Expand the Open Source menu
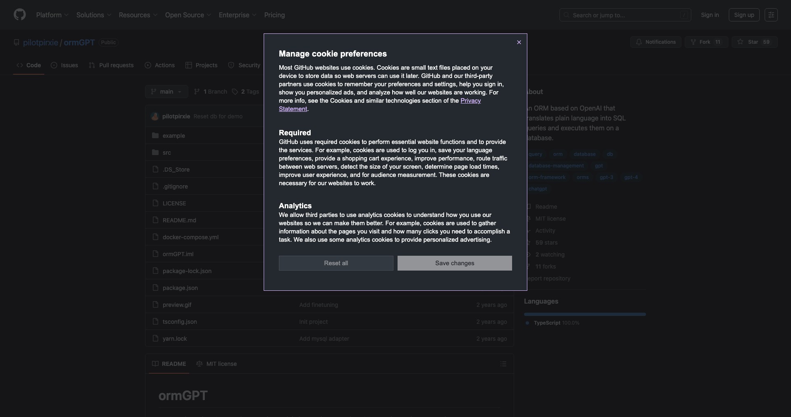The width and height of the screenshot is (791, 417). [188, 15]
